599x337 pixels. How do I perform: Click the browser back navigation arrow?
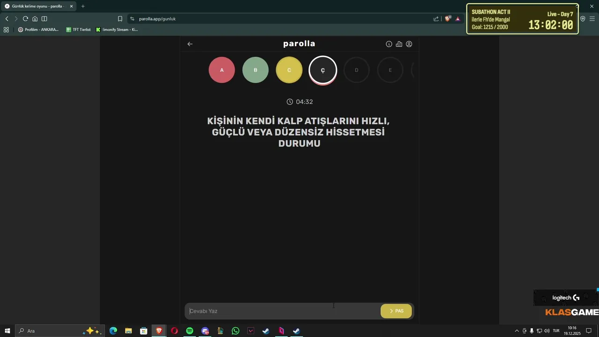[x=7, y=19]
